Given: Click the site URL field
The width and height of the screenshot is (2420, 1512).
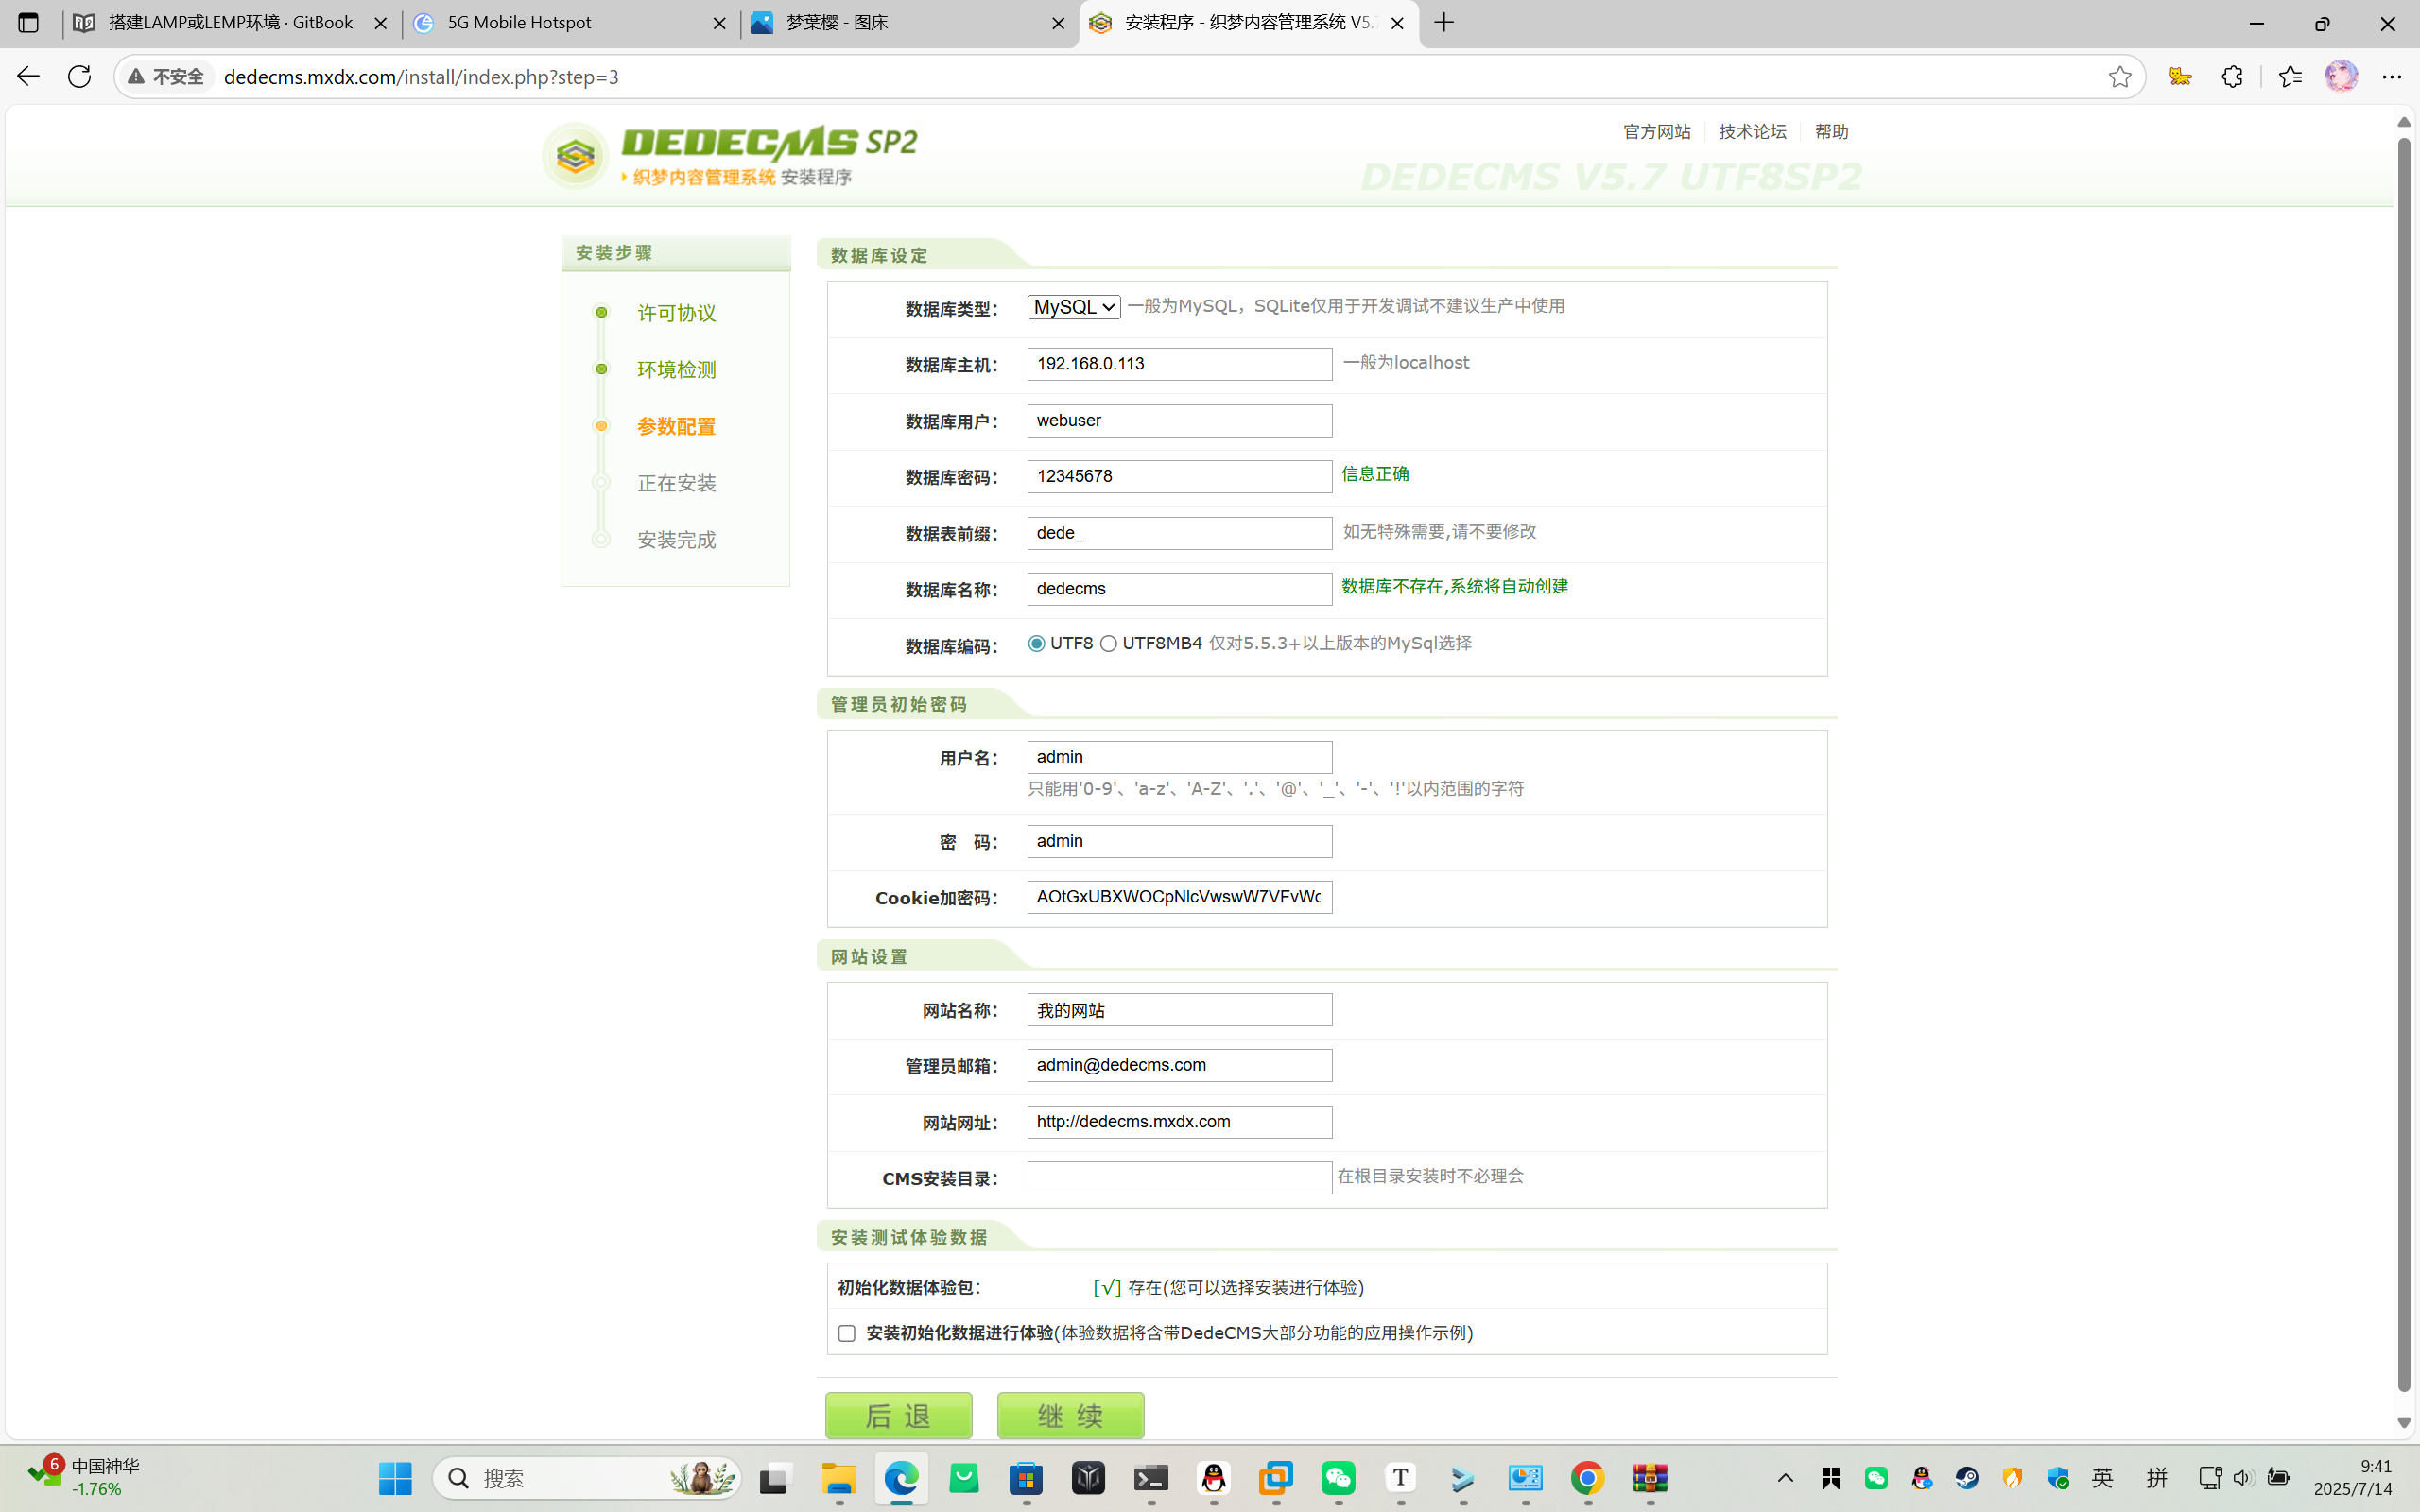Looking at the screenshot, I should (1179, 1122).
